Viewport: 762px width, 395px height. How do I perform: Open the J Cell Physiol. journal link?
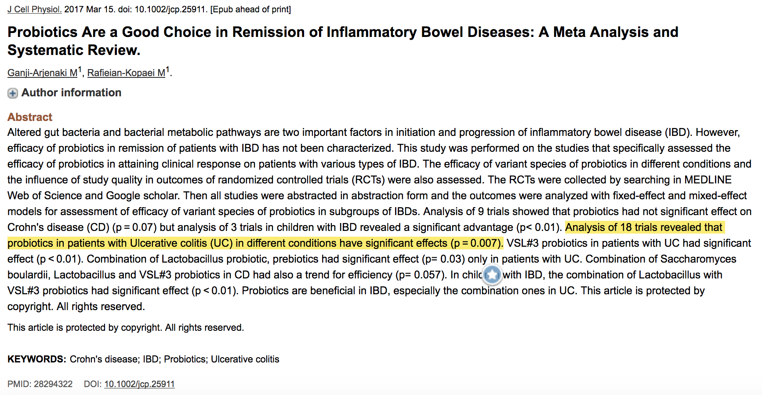click(x=34, y=9)
